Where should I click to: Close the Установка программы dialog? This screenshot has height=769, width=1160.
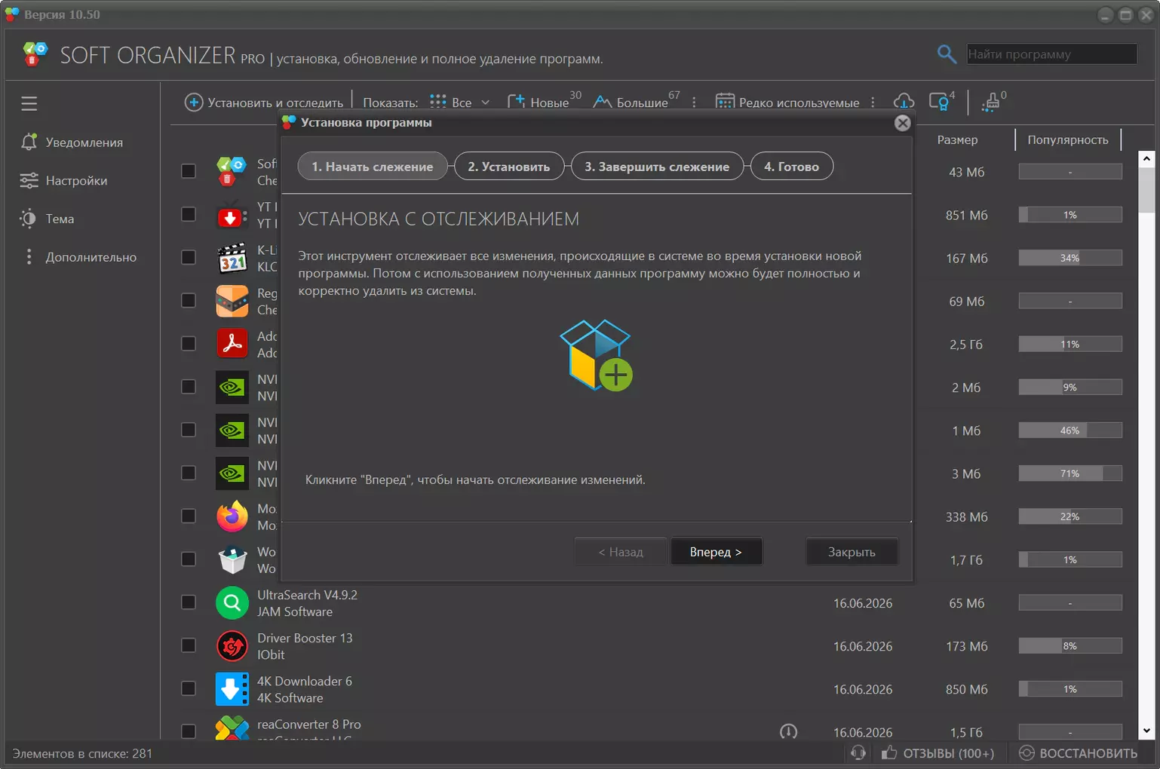pos(902,123)
